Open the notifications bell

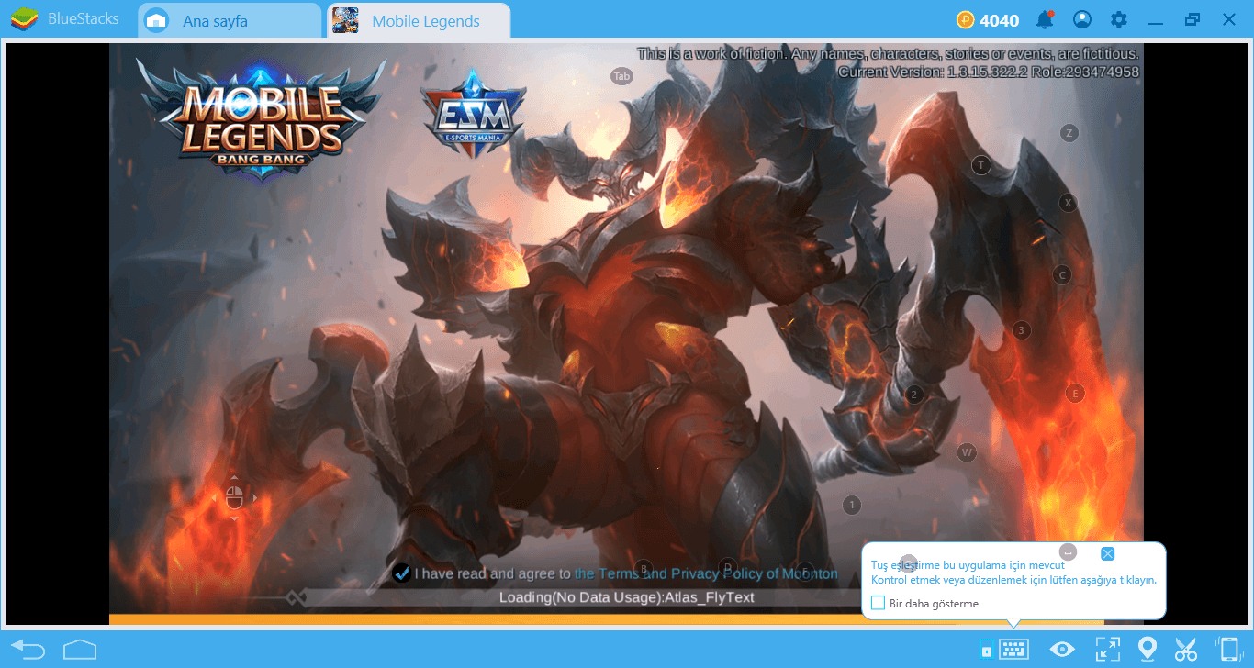(x=1045, y=19)
